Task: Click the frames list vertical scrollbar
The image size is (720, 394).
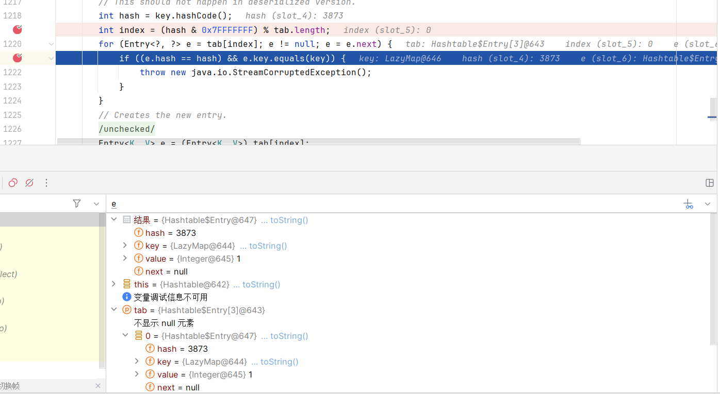Action: point(102,291)
